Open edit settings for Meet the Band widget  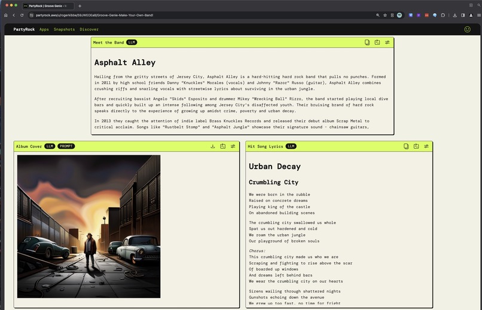tap(388, 42)
